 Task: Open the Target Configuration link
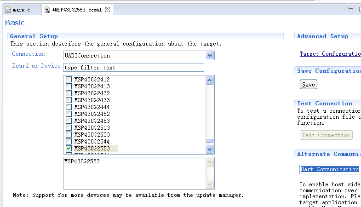(x=330, y=54)
